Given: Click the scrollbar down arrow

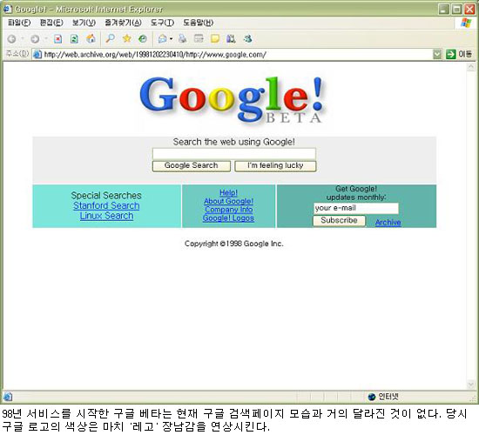Looking at the screenshot, I should [x=471, y=384].
